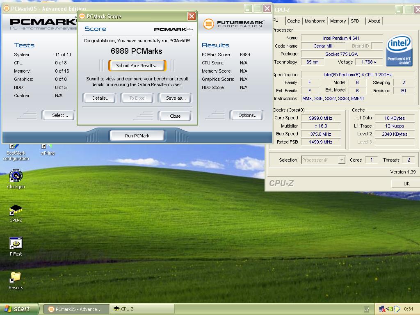The image size is (420, 315).
Task: Click the PCMark Score dialog title icon
Action: [x=82, y=16]
